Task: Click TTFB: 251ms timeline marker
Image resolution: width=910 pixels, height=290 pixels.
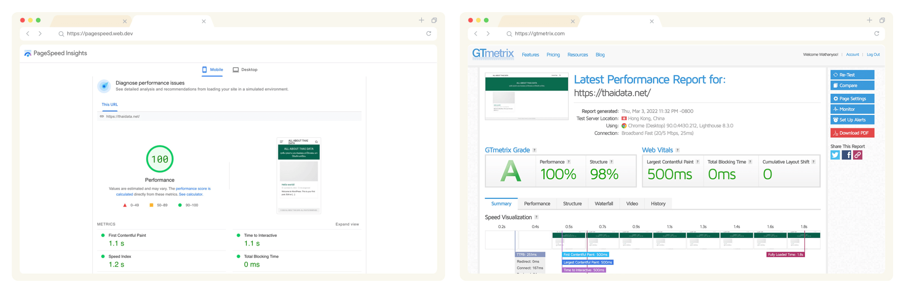Action: pyautogui.click(x=530, y=254)
